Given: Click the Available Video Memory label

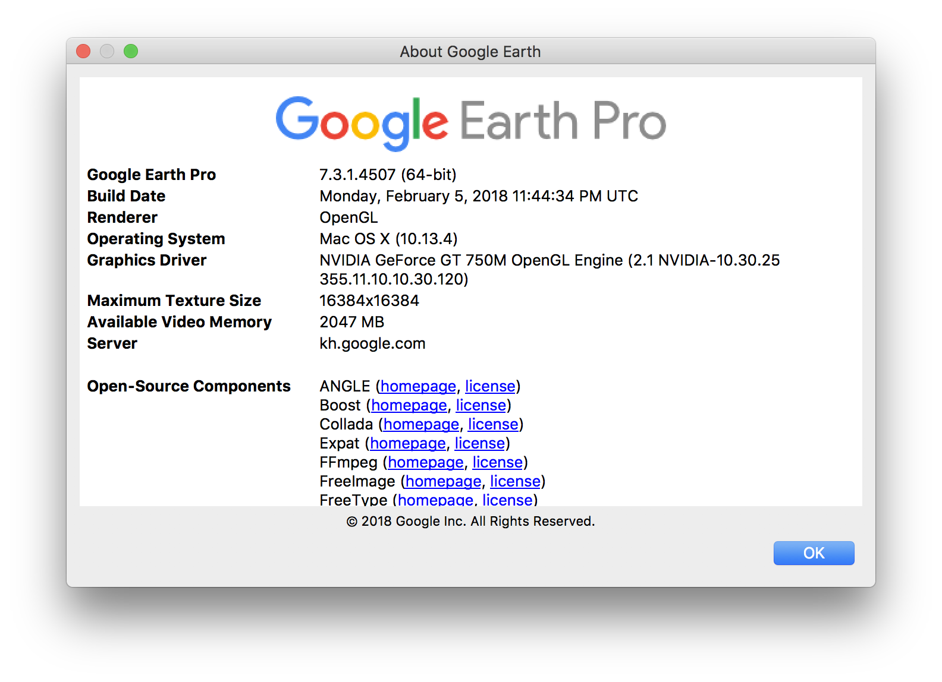Looking at the screenshot, I should coord(180,323).
